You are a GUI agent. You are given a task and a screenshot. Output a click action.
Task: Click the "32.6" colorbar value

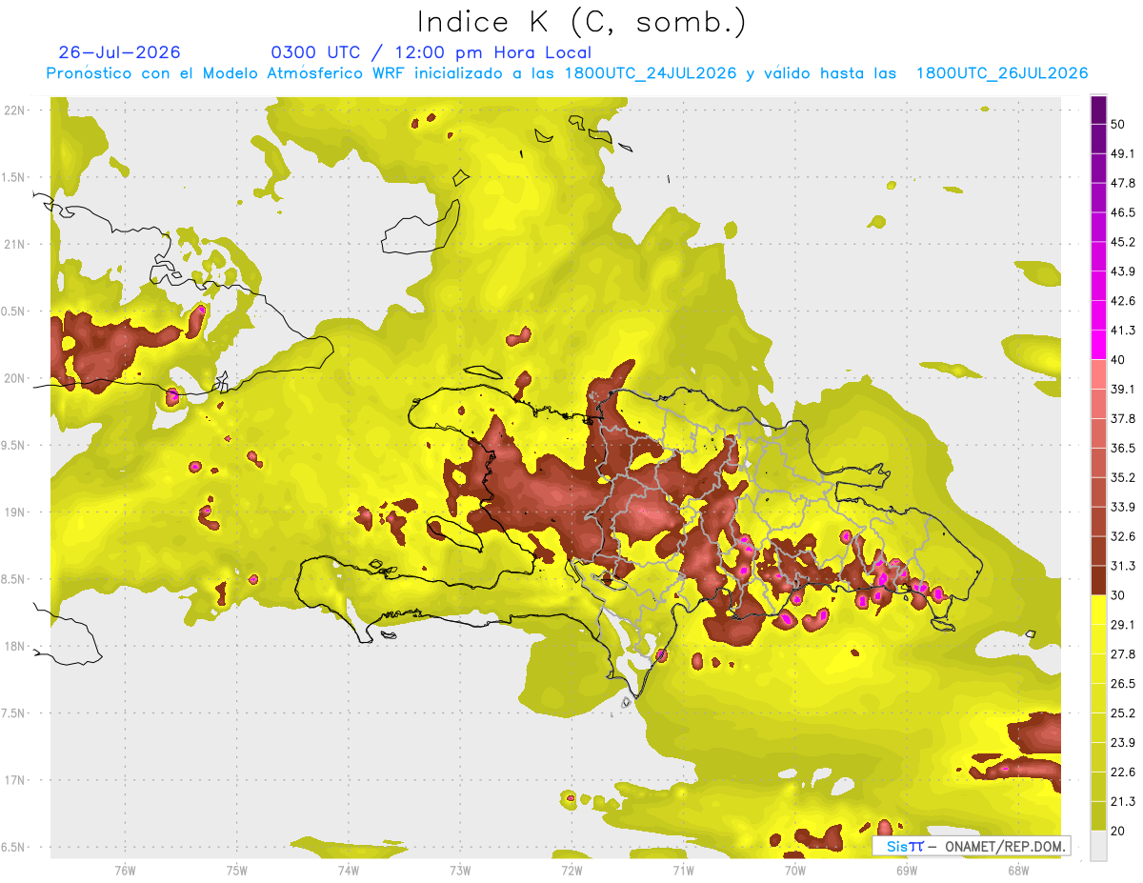(x=1123, y=536)
